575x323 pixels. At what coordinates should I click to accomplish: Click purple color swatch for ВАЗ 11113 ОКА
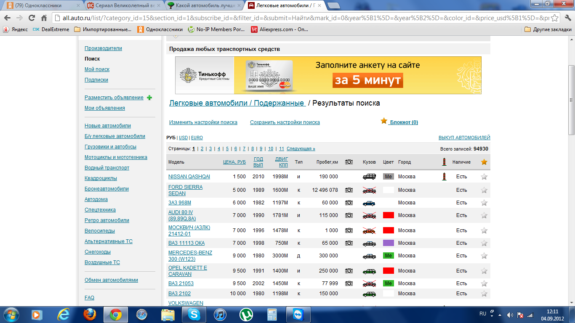point(389,243)
